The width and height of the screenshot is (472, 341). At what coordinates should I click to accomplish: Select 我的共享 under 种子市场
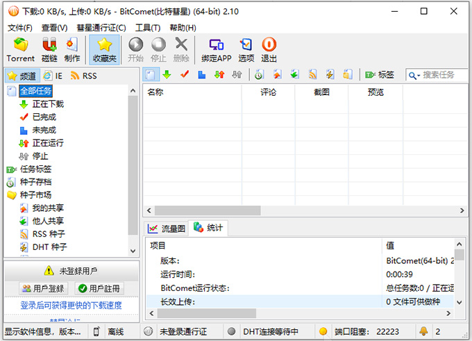(x=48, y=208)
